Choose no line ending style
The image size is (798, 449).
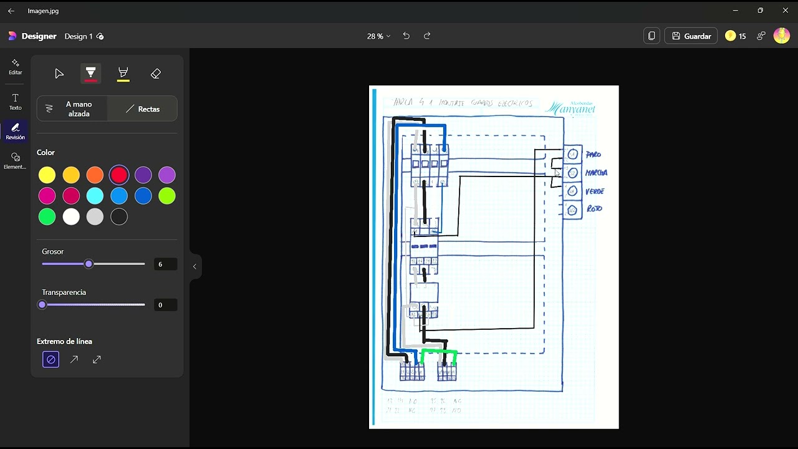coord(51,359)
